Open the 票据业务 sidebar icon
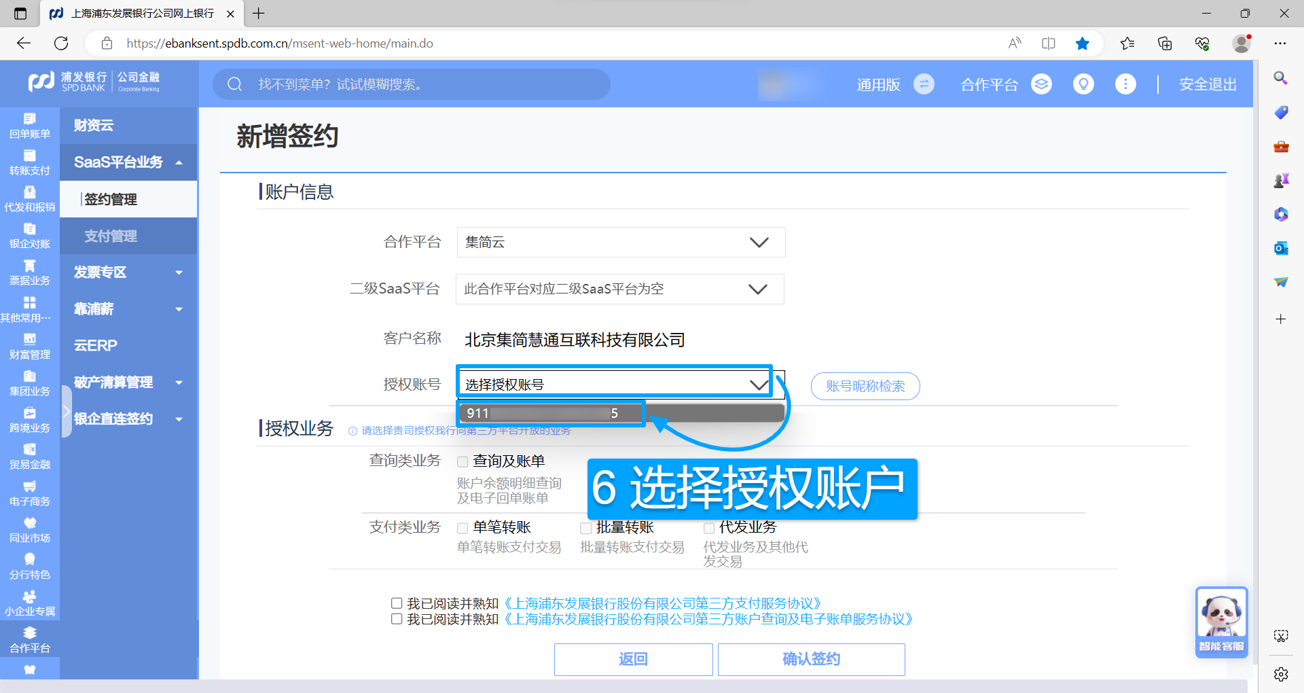This screenshot has height=693, width=1304. tap(30, 272)
